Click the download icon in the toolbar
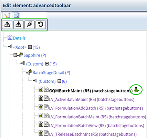 click(x=18, y=24)
